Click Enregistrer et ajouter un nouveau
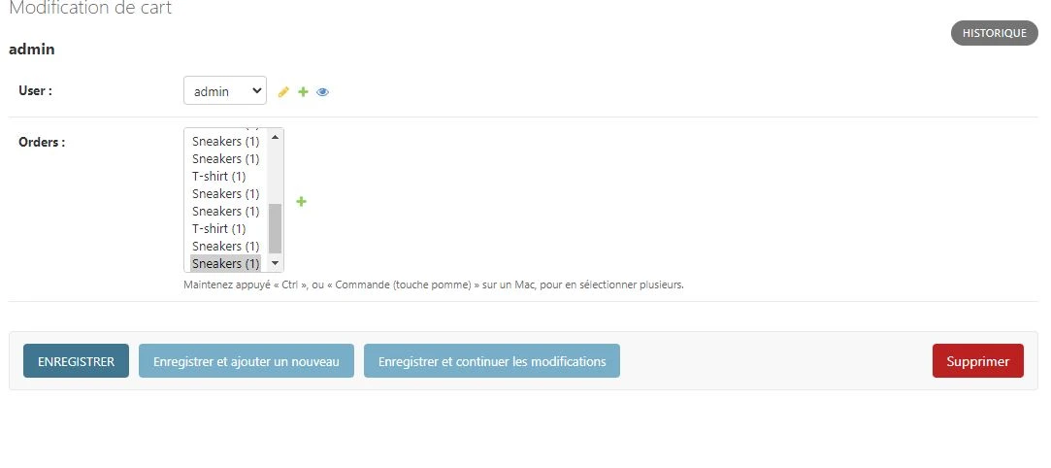The height and width of the screenshot is (468, 1051). pyautogui.click(x=246, y=361)
